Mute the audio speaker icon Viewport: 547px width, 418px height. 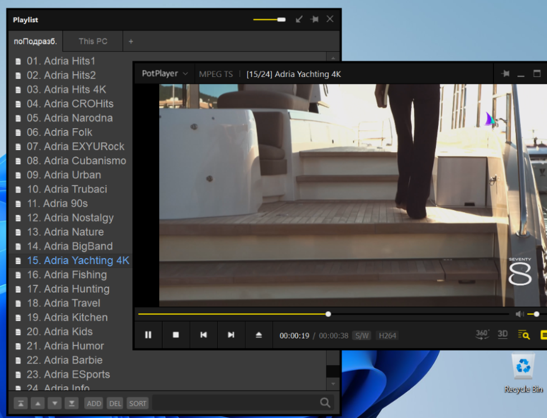click(520, 314)
